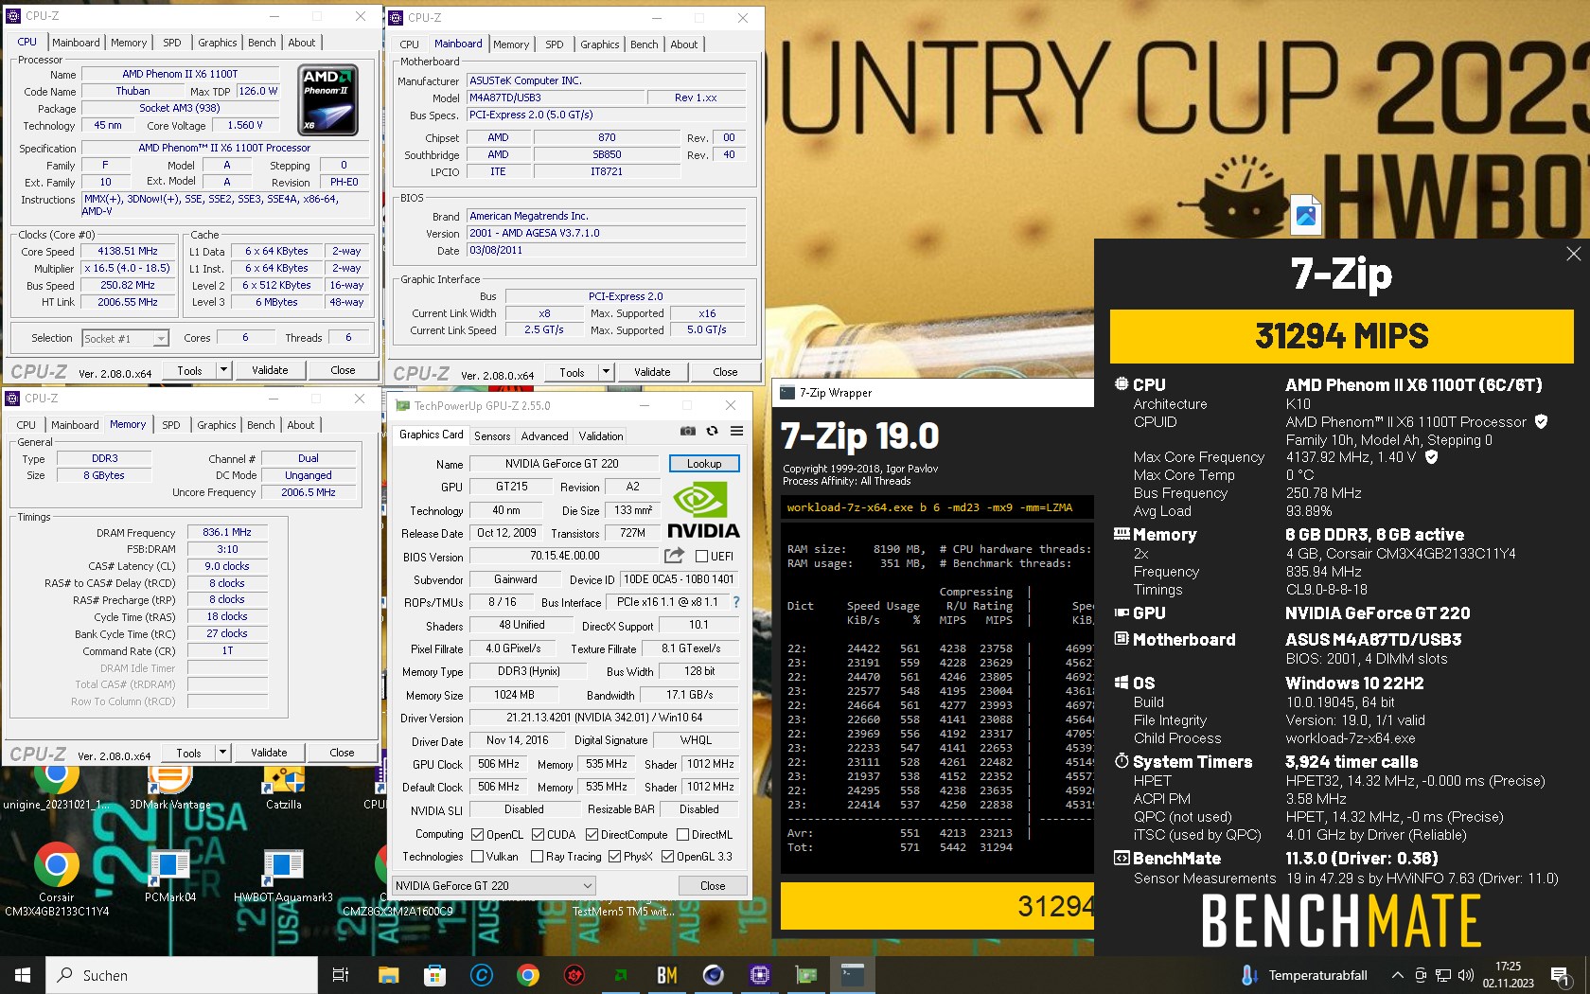The width and height of the screenshot is (1590, 994).
Task: Toggle the CUDA checkbox
Action: (538, 835)
